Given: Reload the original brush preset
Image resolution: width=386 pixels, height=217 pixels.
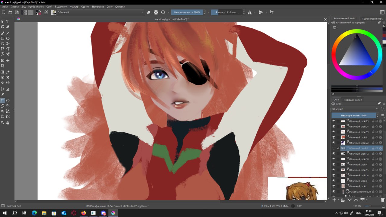Looking at the screenshot, I should [x=163, y=12].
